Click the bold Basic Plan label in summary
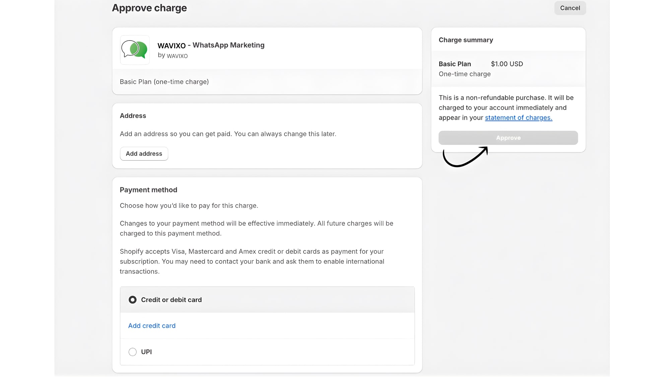 pos(455,64)
